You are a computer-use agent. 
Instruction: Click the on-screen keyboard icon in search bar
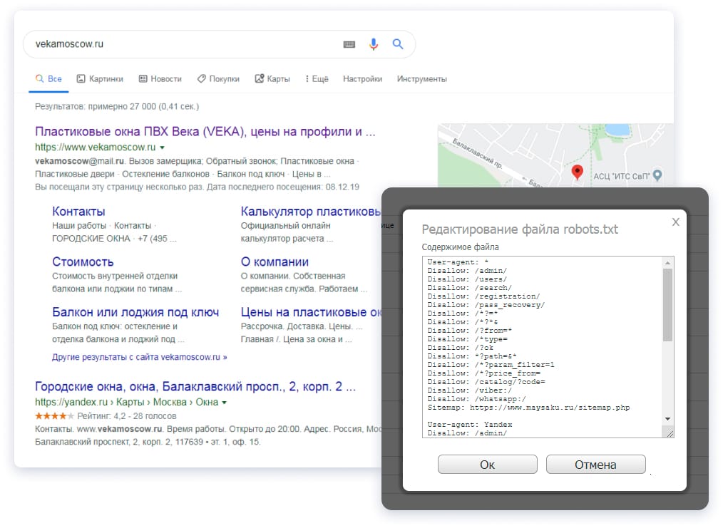coord(349,44)
